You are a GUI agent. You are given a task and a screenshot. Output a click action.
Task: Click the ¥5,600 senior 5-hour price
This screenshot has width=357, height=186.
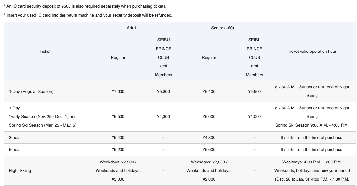(209, 150)
